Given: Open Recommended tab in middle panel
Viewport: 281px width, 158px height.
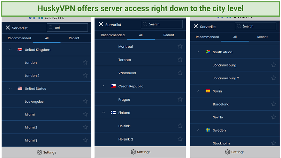Looking at the screenshot, I should (113, 35).
